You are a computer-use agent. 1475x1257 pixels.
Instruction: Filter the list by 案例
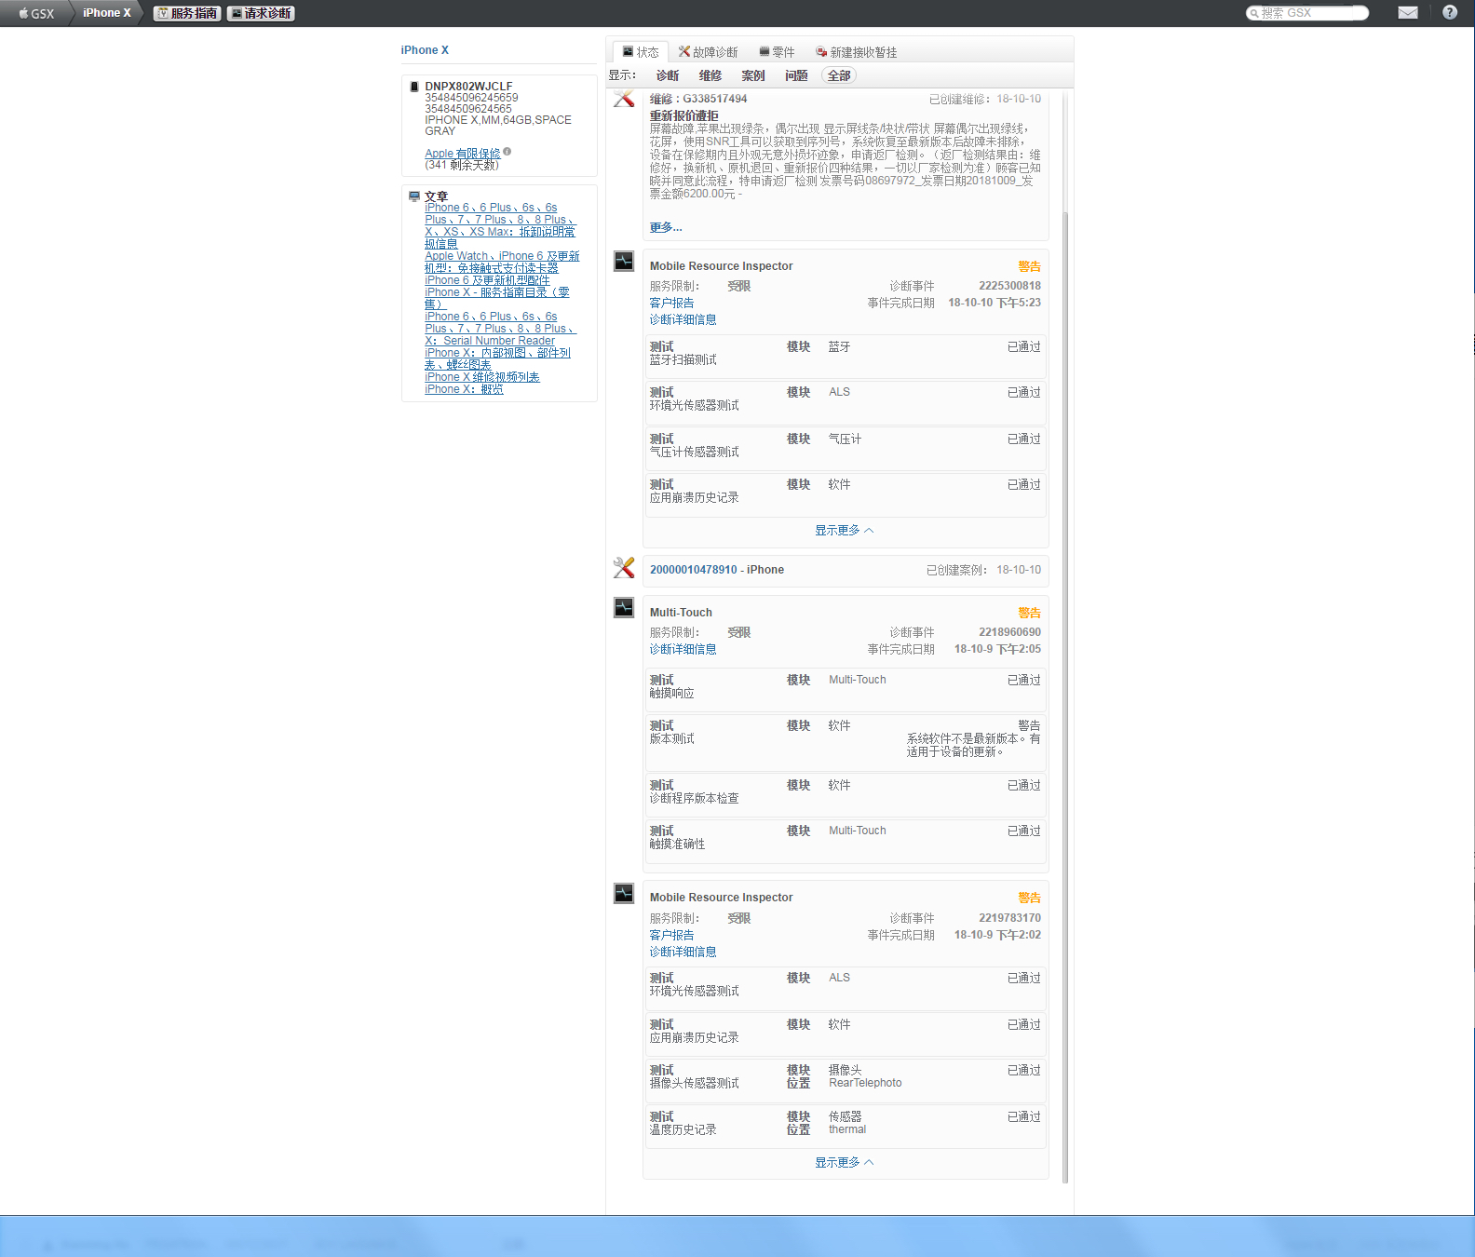click(753, 76)
